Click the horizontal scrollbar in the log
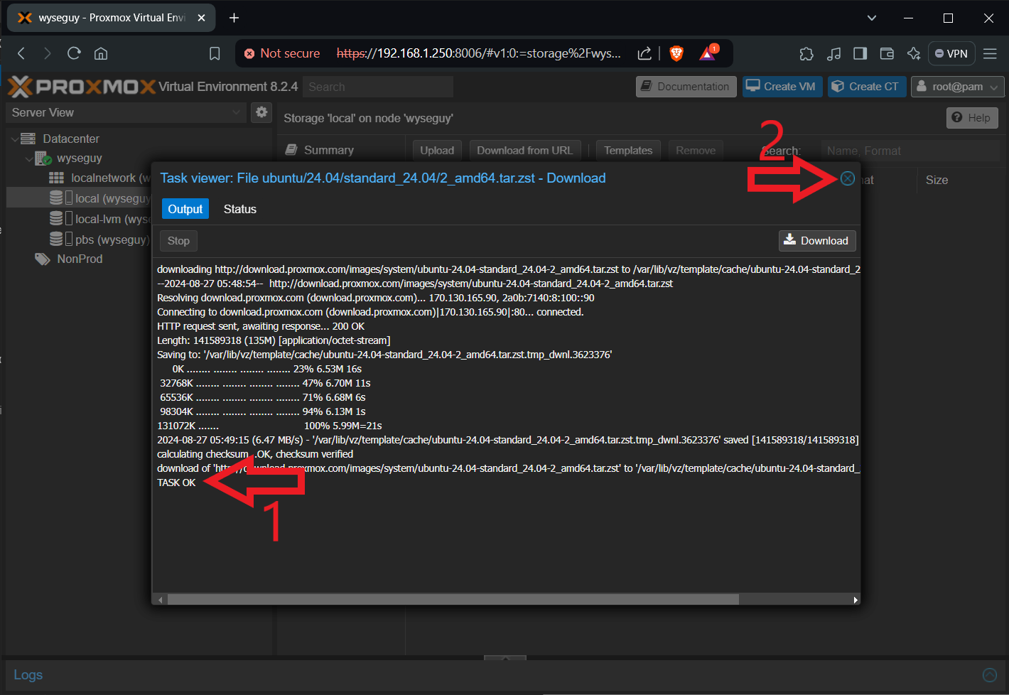This screenshot has width=1009, height=695. point(453,600)
